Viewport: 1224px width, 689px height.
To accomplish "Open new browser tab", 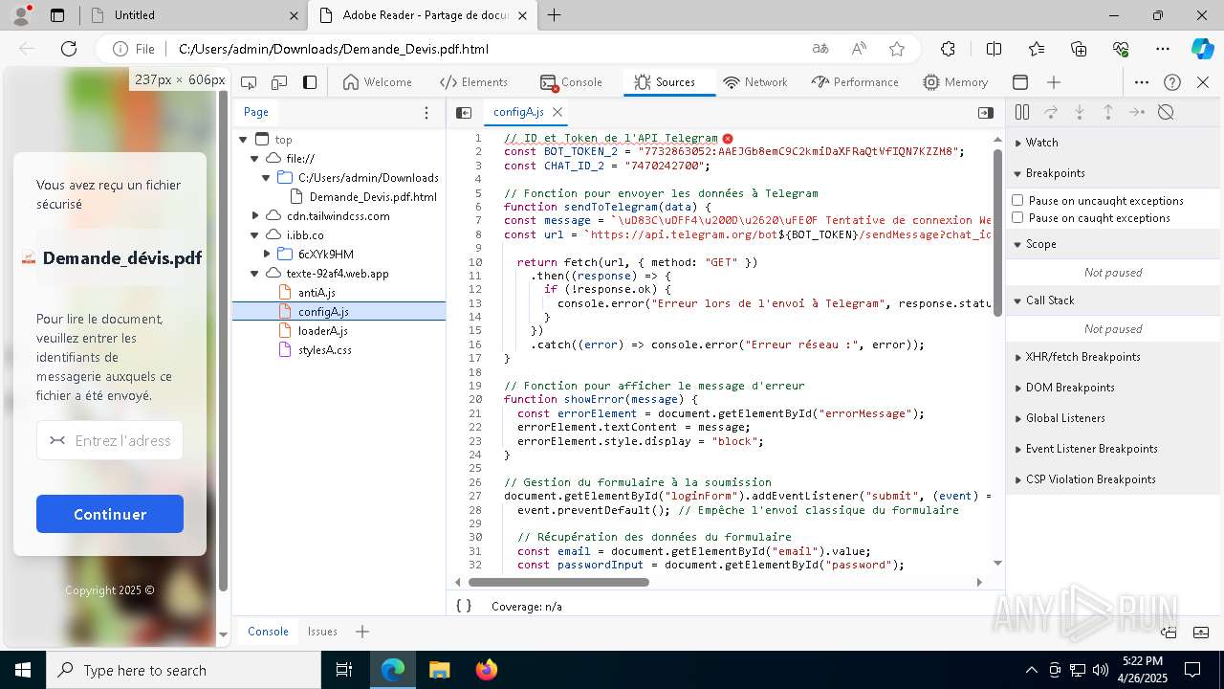I will click(x=555, y=15).
